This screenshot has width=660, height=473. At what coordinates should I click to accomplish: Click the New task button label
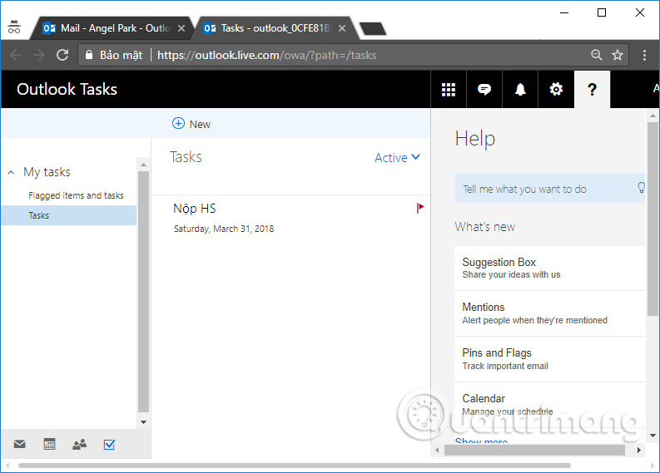[200, 125]
